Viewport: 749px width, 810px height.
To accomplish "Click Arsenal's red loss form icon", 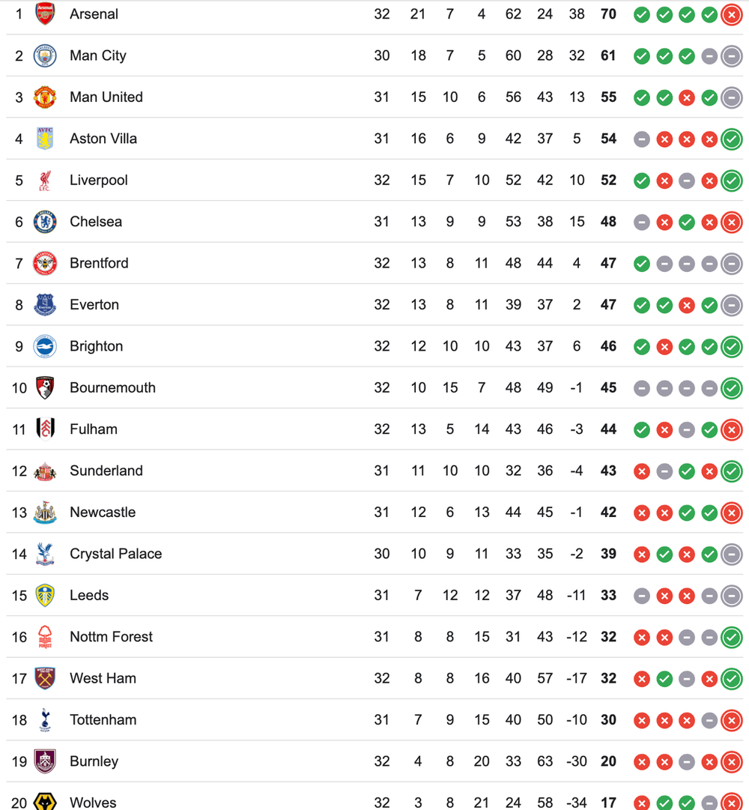I will (x=731, y=14).
